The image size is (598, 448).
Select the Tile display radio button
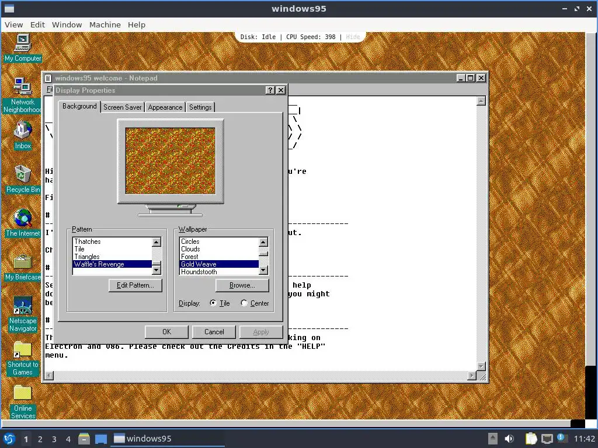click(213, 303)
